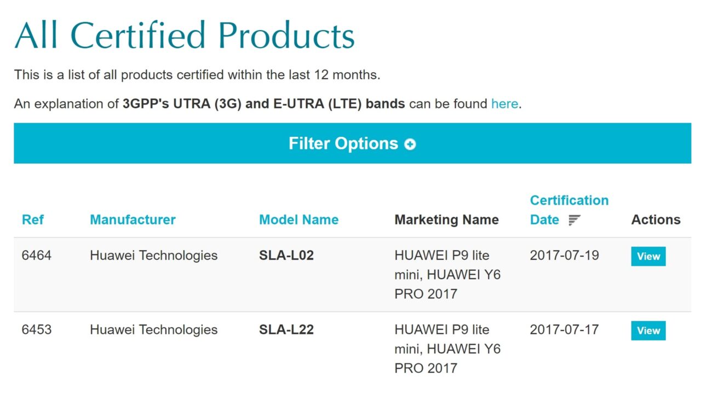Sort by the Manufacturer column header
The image size is (701, 394).
pyautogui.click(x=133, y=219)
